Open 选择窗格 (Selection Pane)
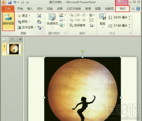This screenshot has height=121, width=142. [78, 25]
